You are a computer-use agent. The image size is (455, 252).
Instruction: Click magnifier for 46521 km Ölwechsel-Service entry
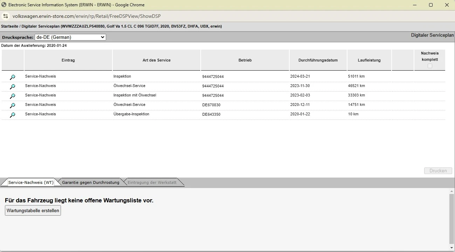click(13, 87)
